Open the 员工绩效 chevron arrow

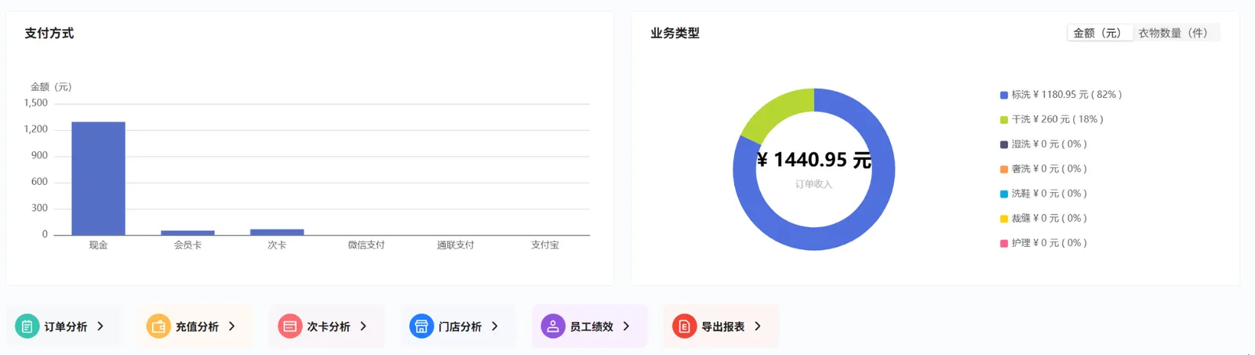pos(626,326)
